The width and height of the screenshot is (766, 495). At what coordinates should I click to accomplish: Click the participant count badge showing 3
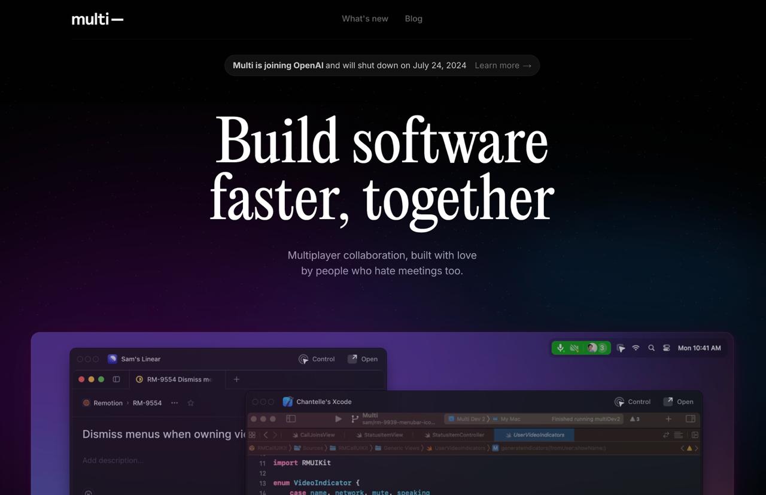pos(602,348)
